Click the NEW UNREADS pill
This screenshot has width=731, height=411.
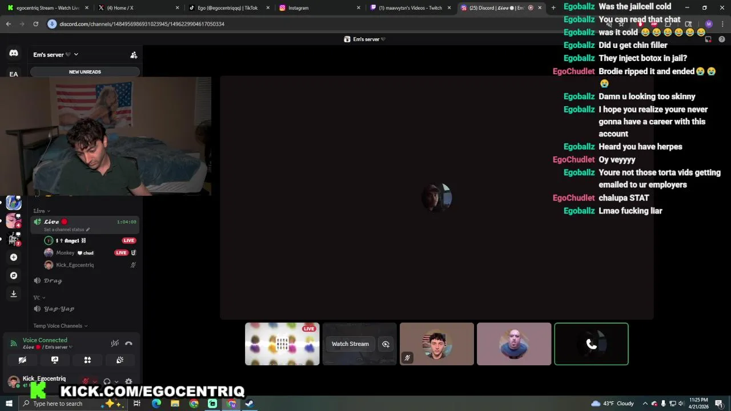pyautogui.click(x=85, y=72)
